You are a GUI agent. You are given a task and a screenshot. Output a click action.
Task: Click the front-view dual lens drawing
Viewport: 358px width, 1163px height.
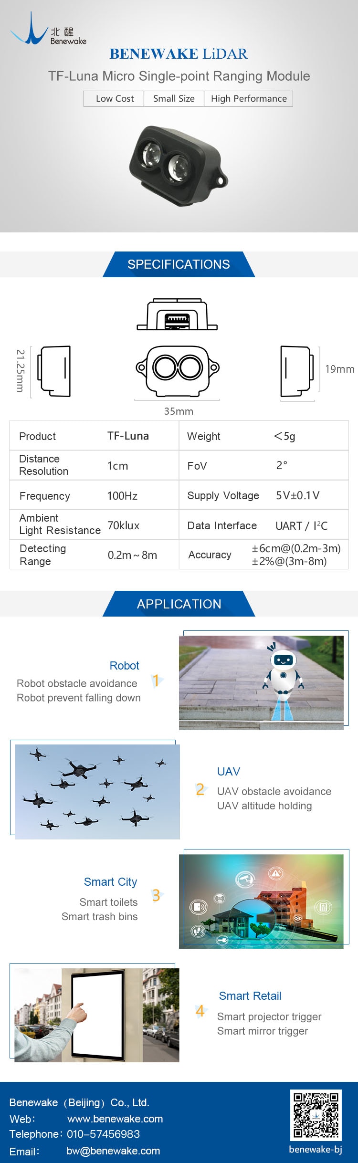(178, 371)
